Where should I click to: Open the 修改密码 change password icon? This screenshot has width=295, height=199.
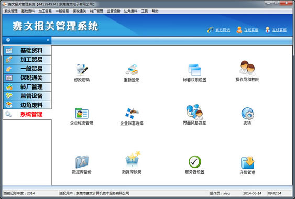pos(82,70)
